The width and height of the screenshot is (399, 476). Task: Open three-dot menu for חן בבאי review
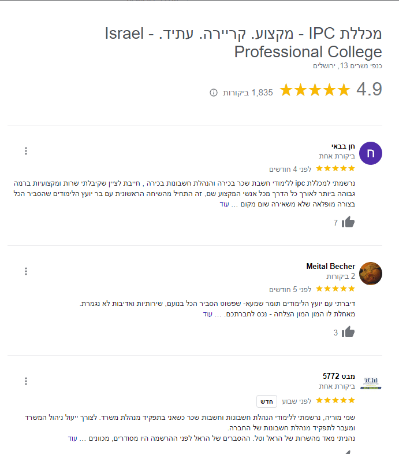pyautogui.click(x=26, y=152)
